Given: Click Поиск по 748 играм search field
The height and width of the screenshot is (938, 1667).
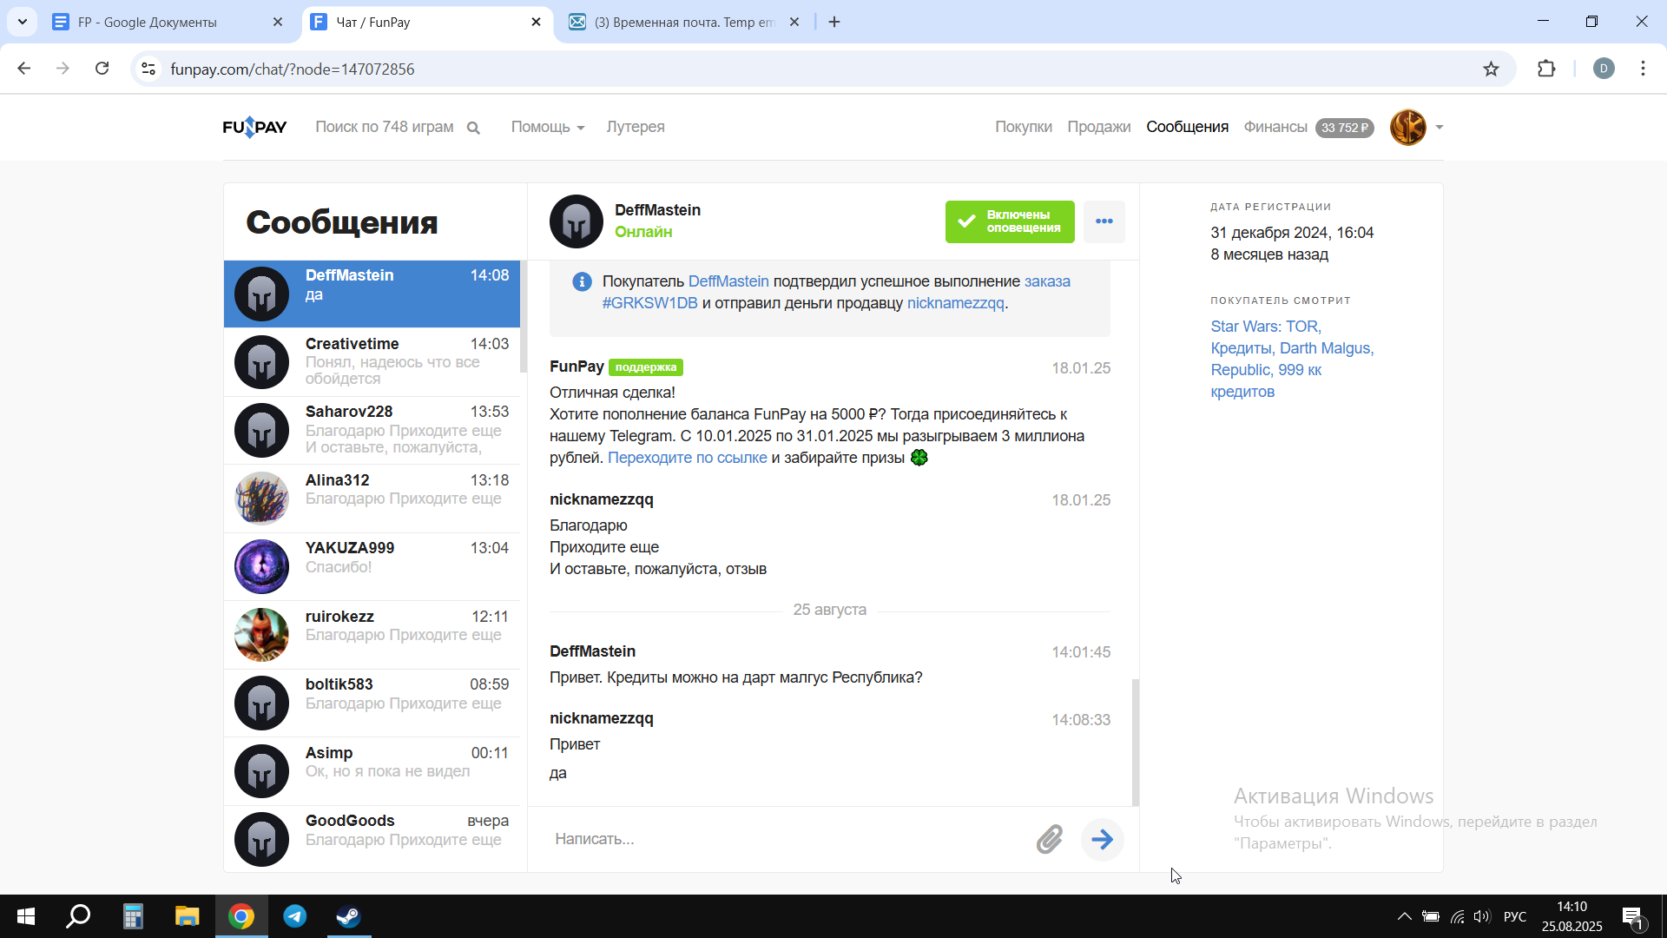Looking at the screenshot, I should [385, 127].
